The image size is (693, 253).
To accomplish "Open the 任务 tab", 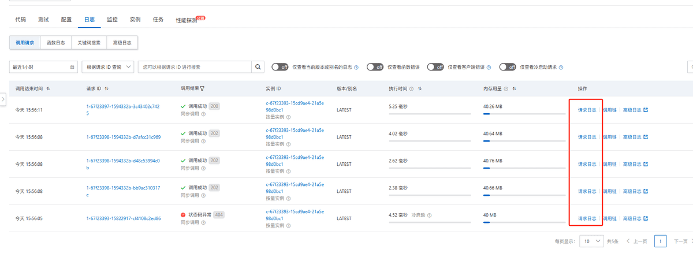I will [158, 20].
